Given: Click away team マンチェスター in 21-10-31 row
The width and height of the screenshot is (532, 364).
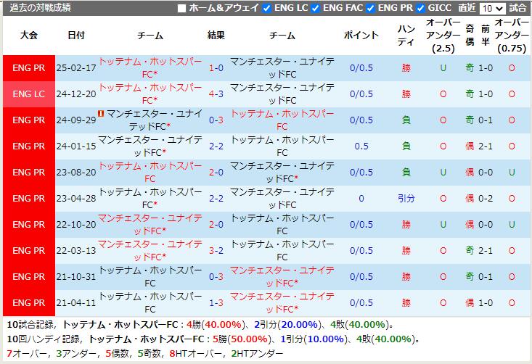Looking at the screenshot, I should [x=282, y=277].
